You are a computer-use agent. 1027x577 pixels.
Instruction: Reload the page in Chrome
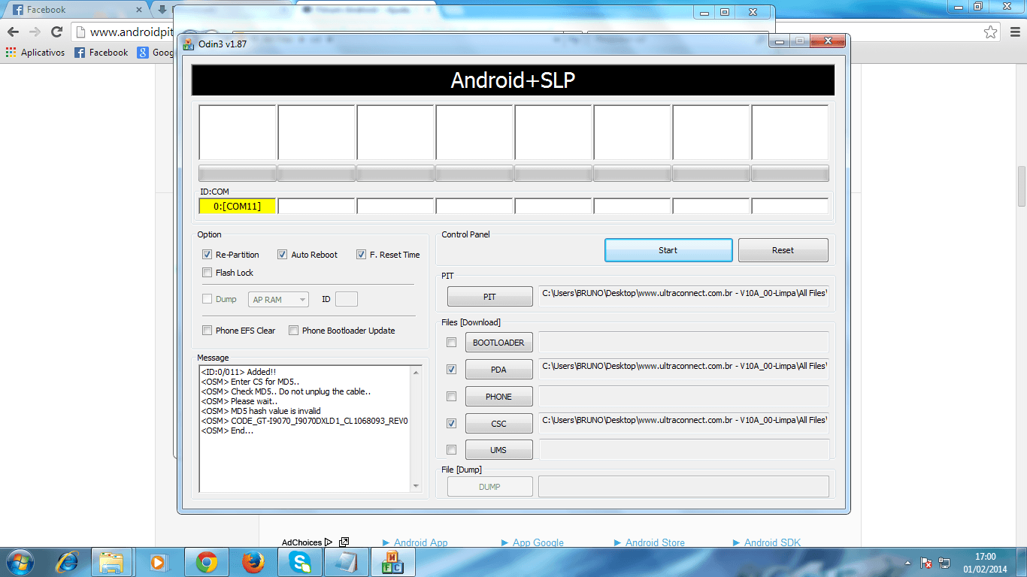click(56, 32)
